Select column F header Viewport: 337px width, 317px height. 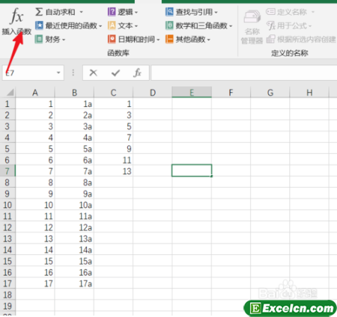(231, 93)
